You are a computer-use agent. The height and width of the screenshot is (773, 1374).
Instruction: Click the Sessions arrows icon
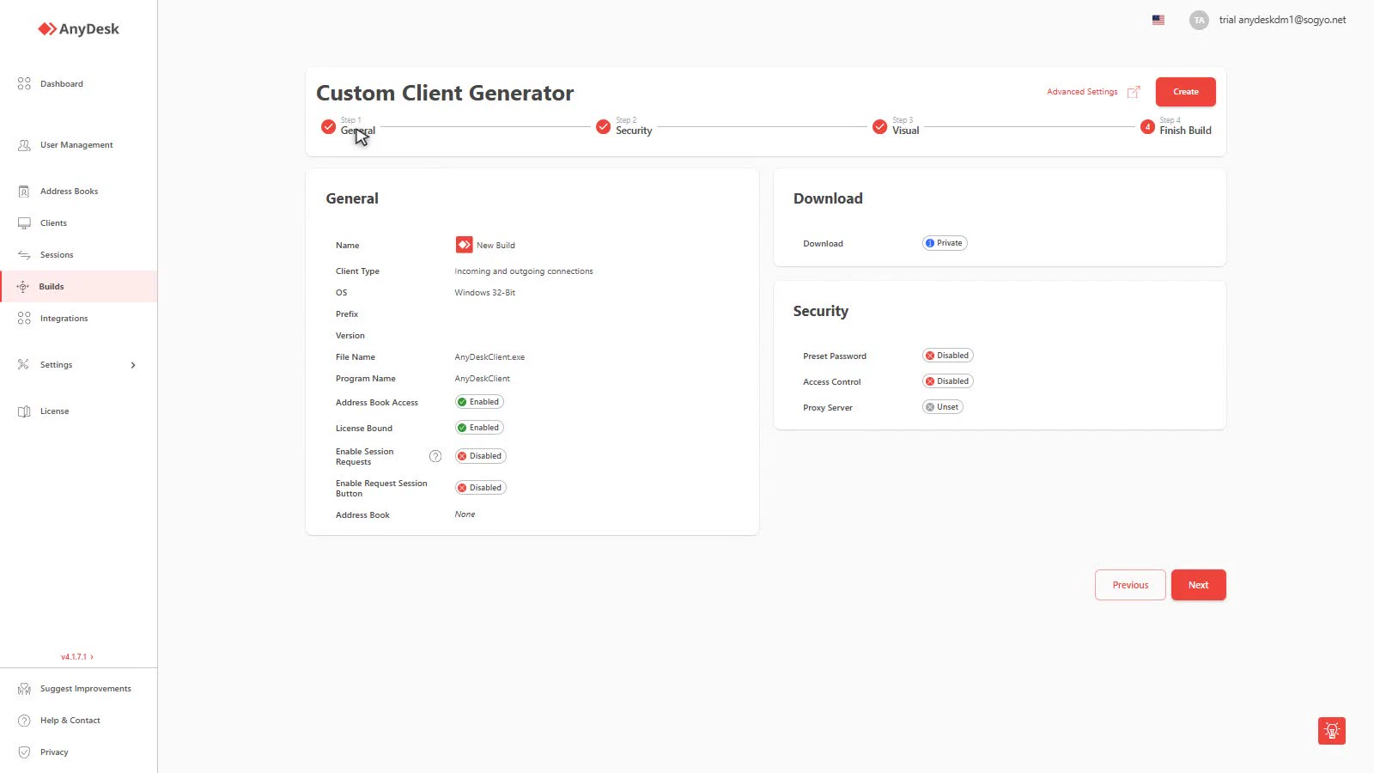[x=24, y=255]
